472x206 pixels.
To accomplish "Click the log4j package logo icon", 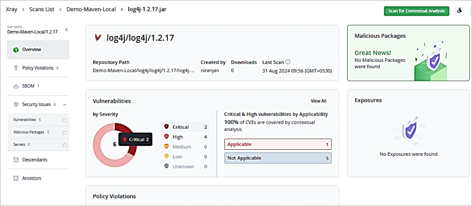I will point(98,38).
